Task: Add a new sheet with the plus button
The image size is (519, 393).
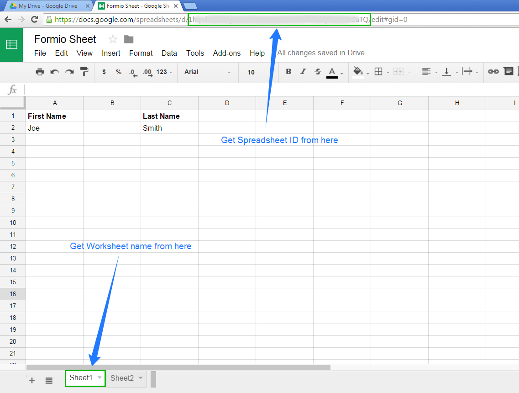Action: coord(32,380)
